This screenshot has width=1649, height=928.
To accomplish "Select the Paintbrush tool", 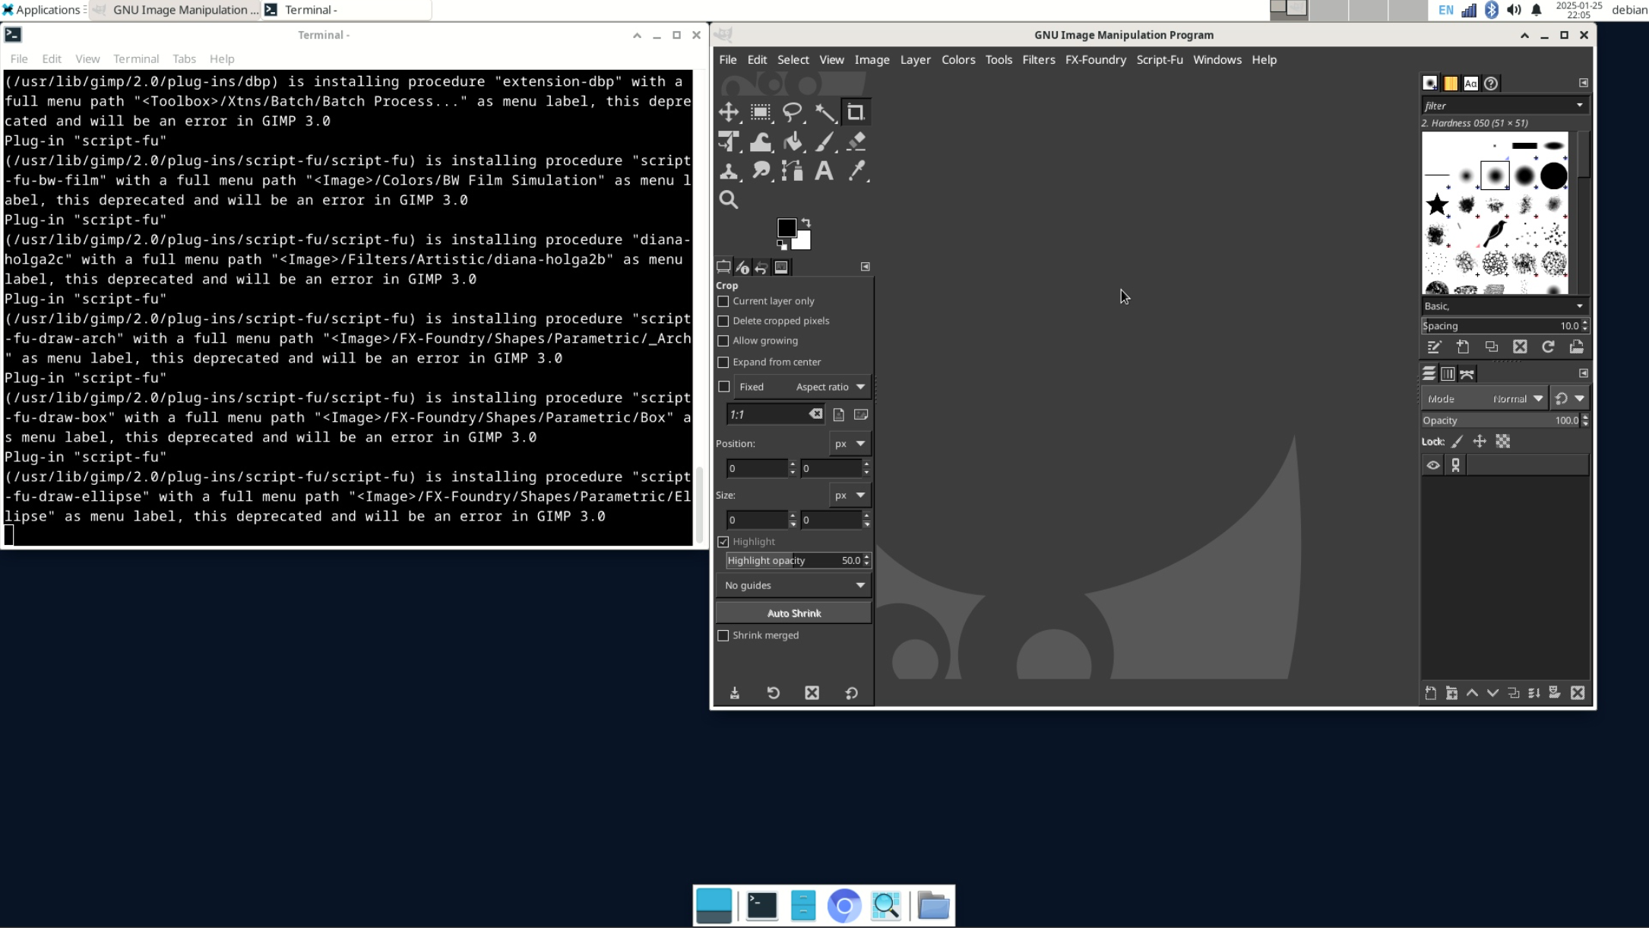I will point(824,141).
